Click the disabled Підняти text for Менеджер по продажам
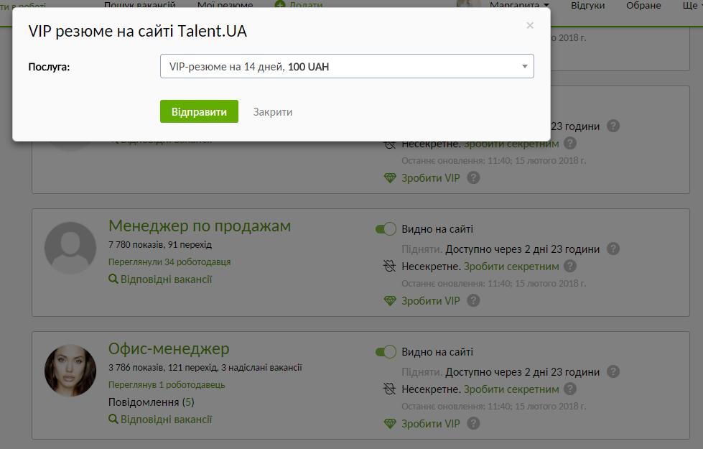 (x=422, y=249)
